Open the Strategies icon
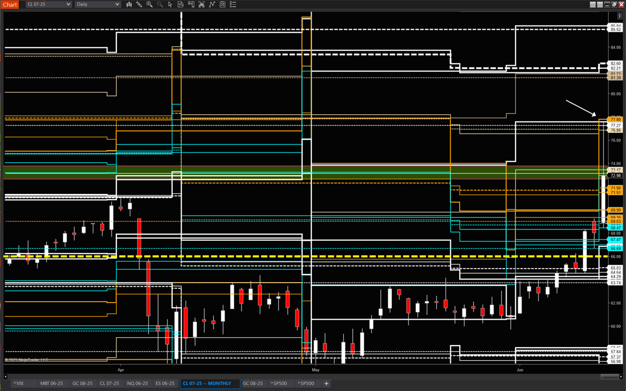This screenshot has height=391, width=626. [x=222, y=4]
